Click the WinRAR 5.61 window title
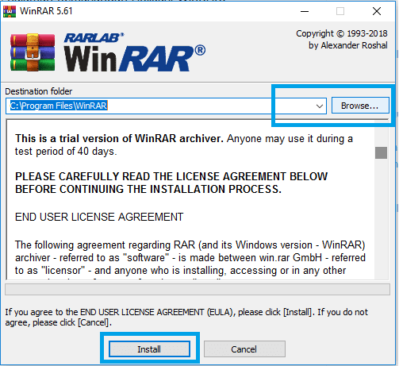The width and height of the screenshot is (399, 366). 46,11
